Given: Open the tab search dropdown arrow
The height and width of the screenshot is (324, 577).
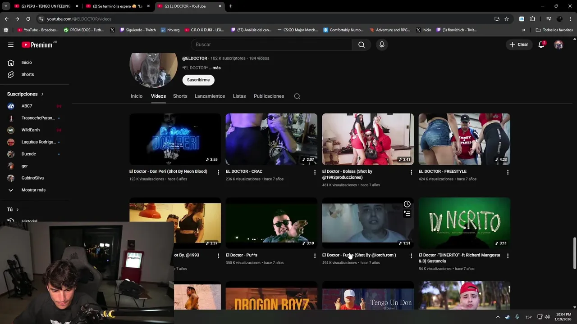Looking at the screenshot, I should (6, 6).
